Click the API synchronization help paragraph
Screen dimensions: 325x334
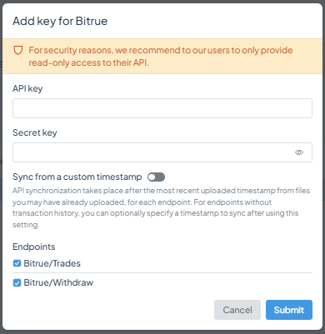tap(161, 207)
